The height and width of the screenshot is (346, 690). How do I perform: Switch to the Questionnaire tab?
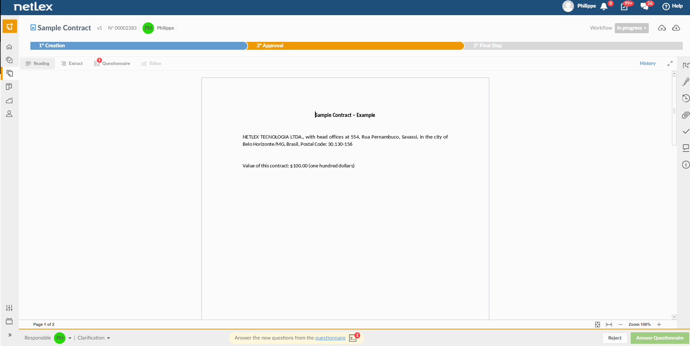(112, 63)
